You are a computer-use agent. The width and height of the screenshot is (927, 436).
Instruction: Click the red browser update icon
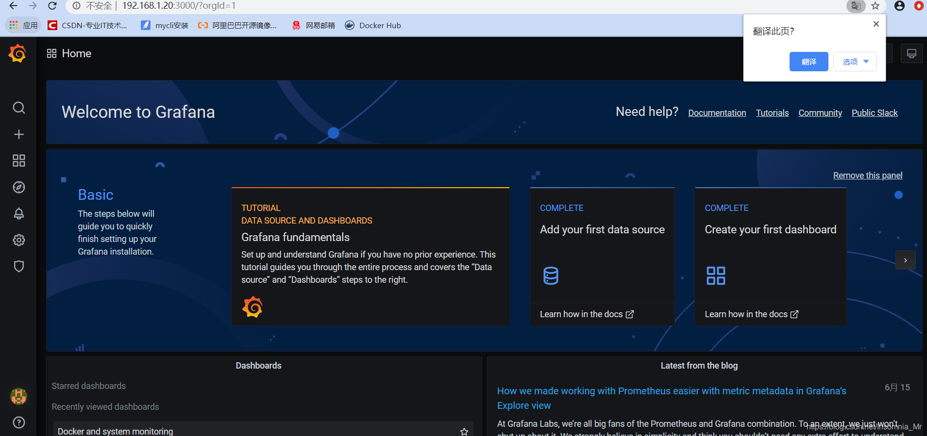coord(919,6)
